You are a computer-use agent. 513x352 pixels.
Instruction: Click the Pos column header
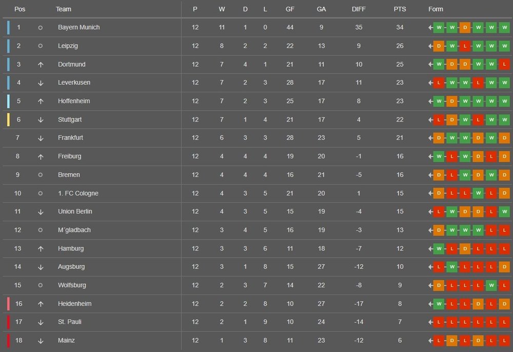click(19, 9)
